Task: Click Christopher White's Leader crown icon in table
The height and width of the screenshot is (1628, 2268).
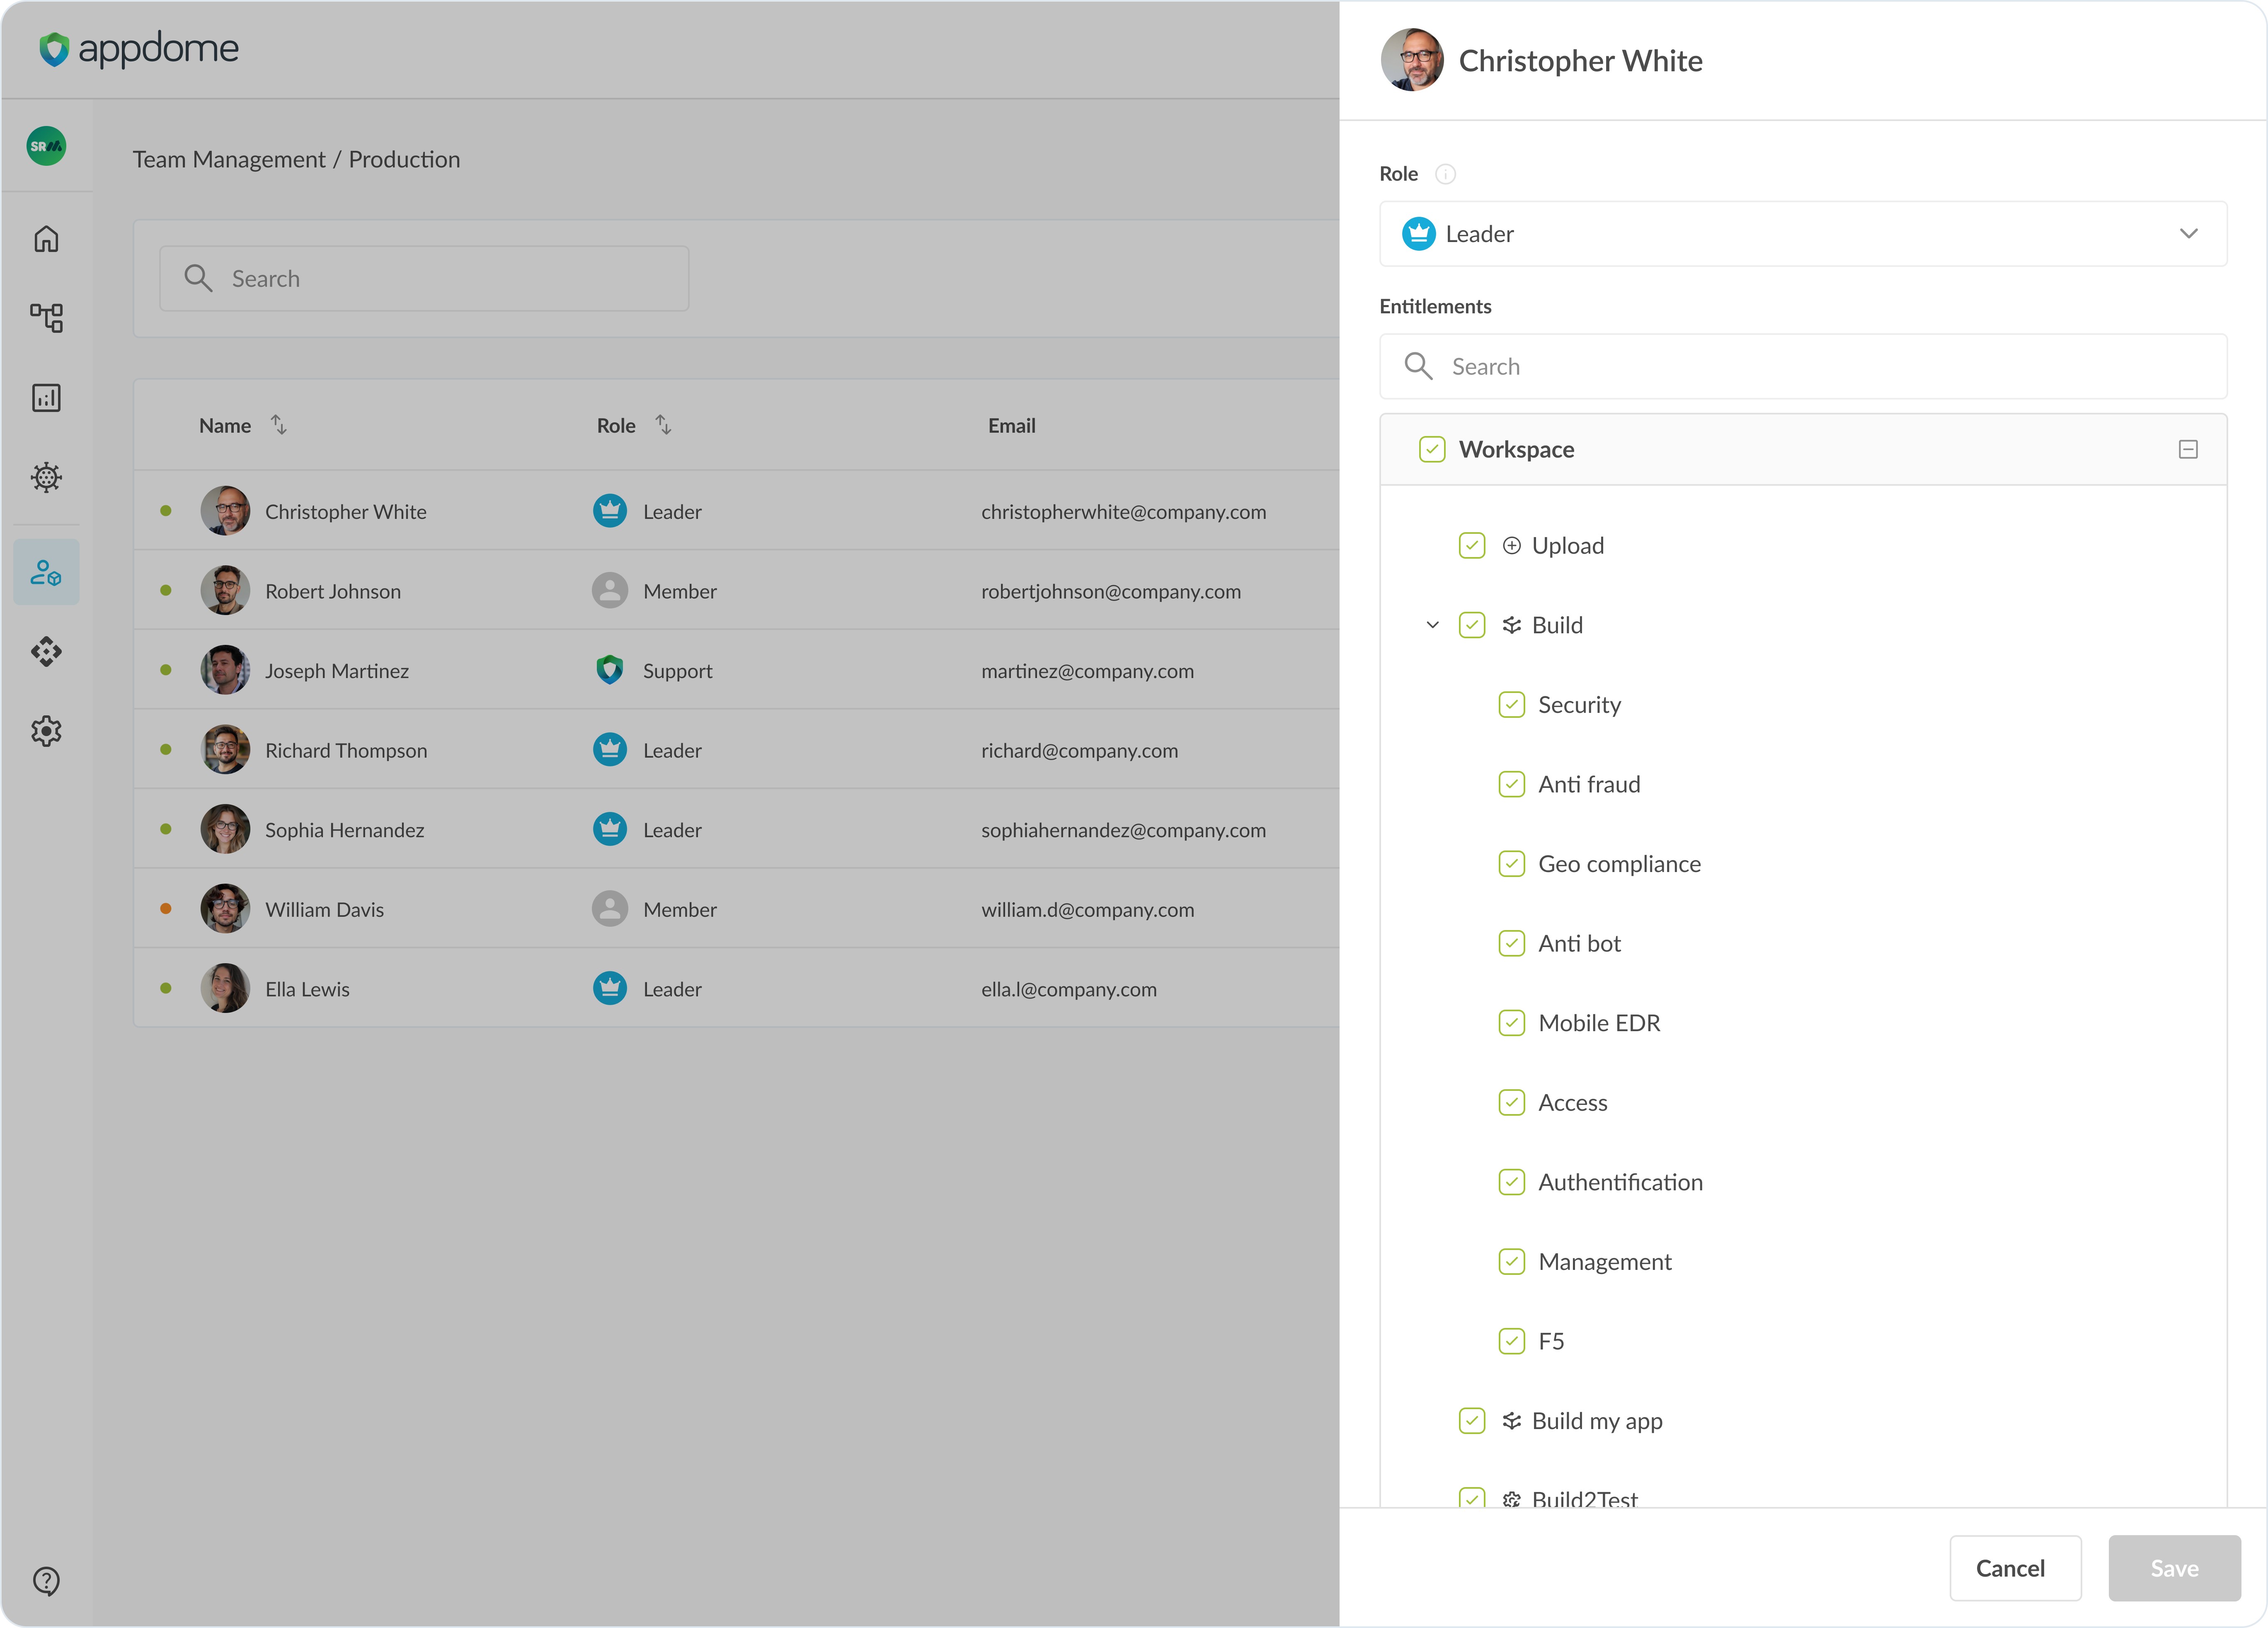Action: [x=610, y=511]
